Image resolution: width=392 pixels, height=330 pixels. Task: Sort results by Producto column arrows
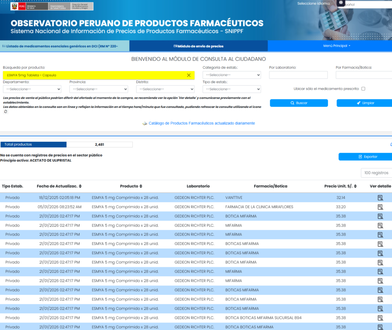point(141,186)
